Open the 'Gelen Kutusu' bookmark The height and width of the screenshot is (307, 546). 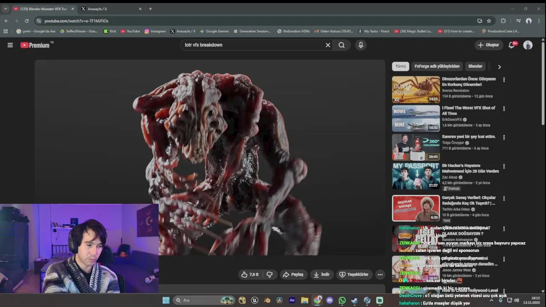click(x=334, y=31)
